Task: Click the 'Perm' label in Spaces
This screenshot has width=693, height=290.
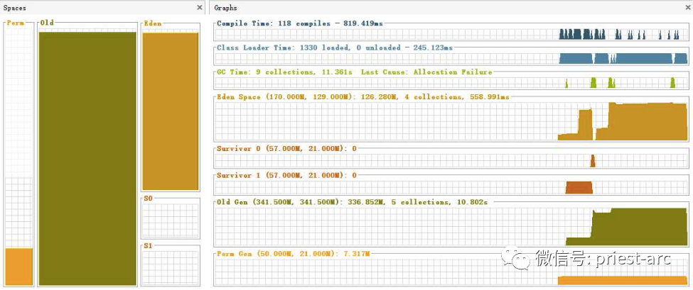Action: (x=15, y=23)
